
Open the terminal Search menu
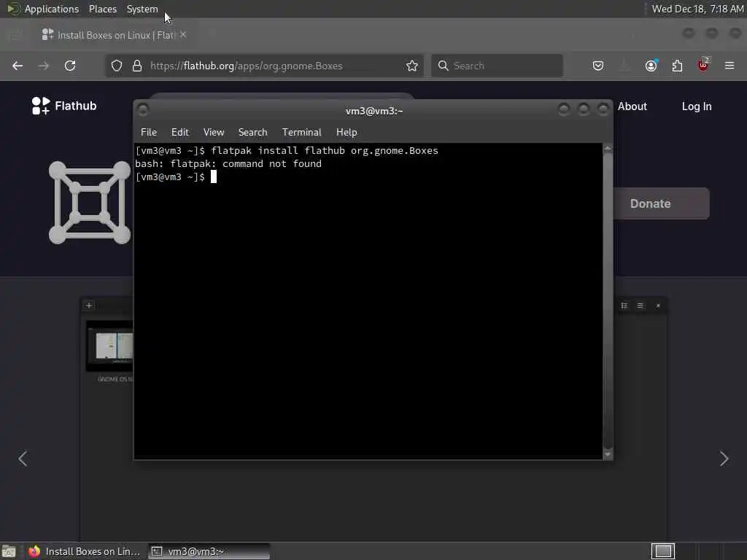pos(253,133)
